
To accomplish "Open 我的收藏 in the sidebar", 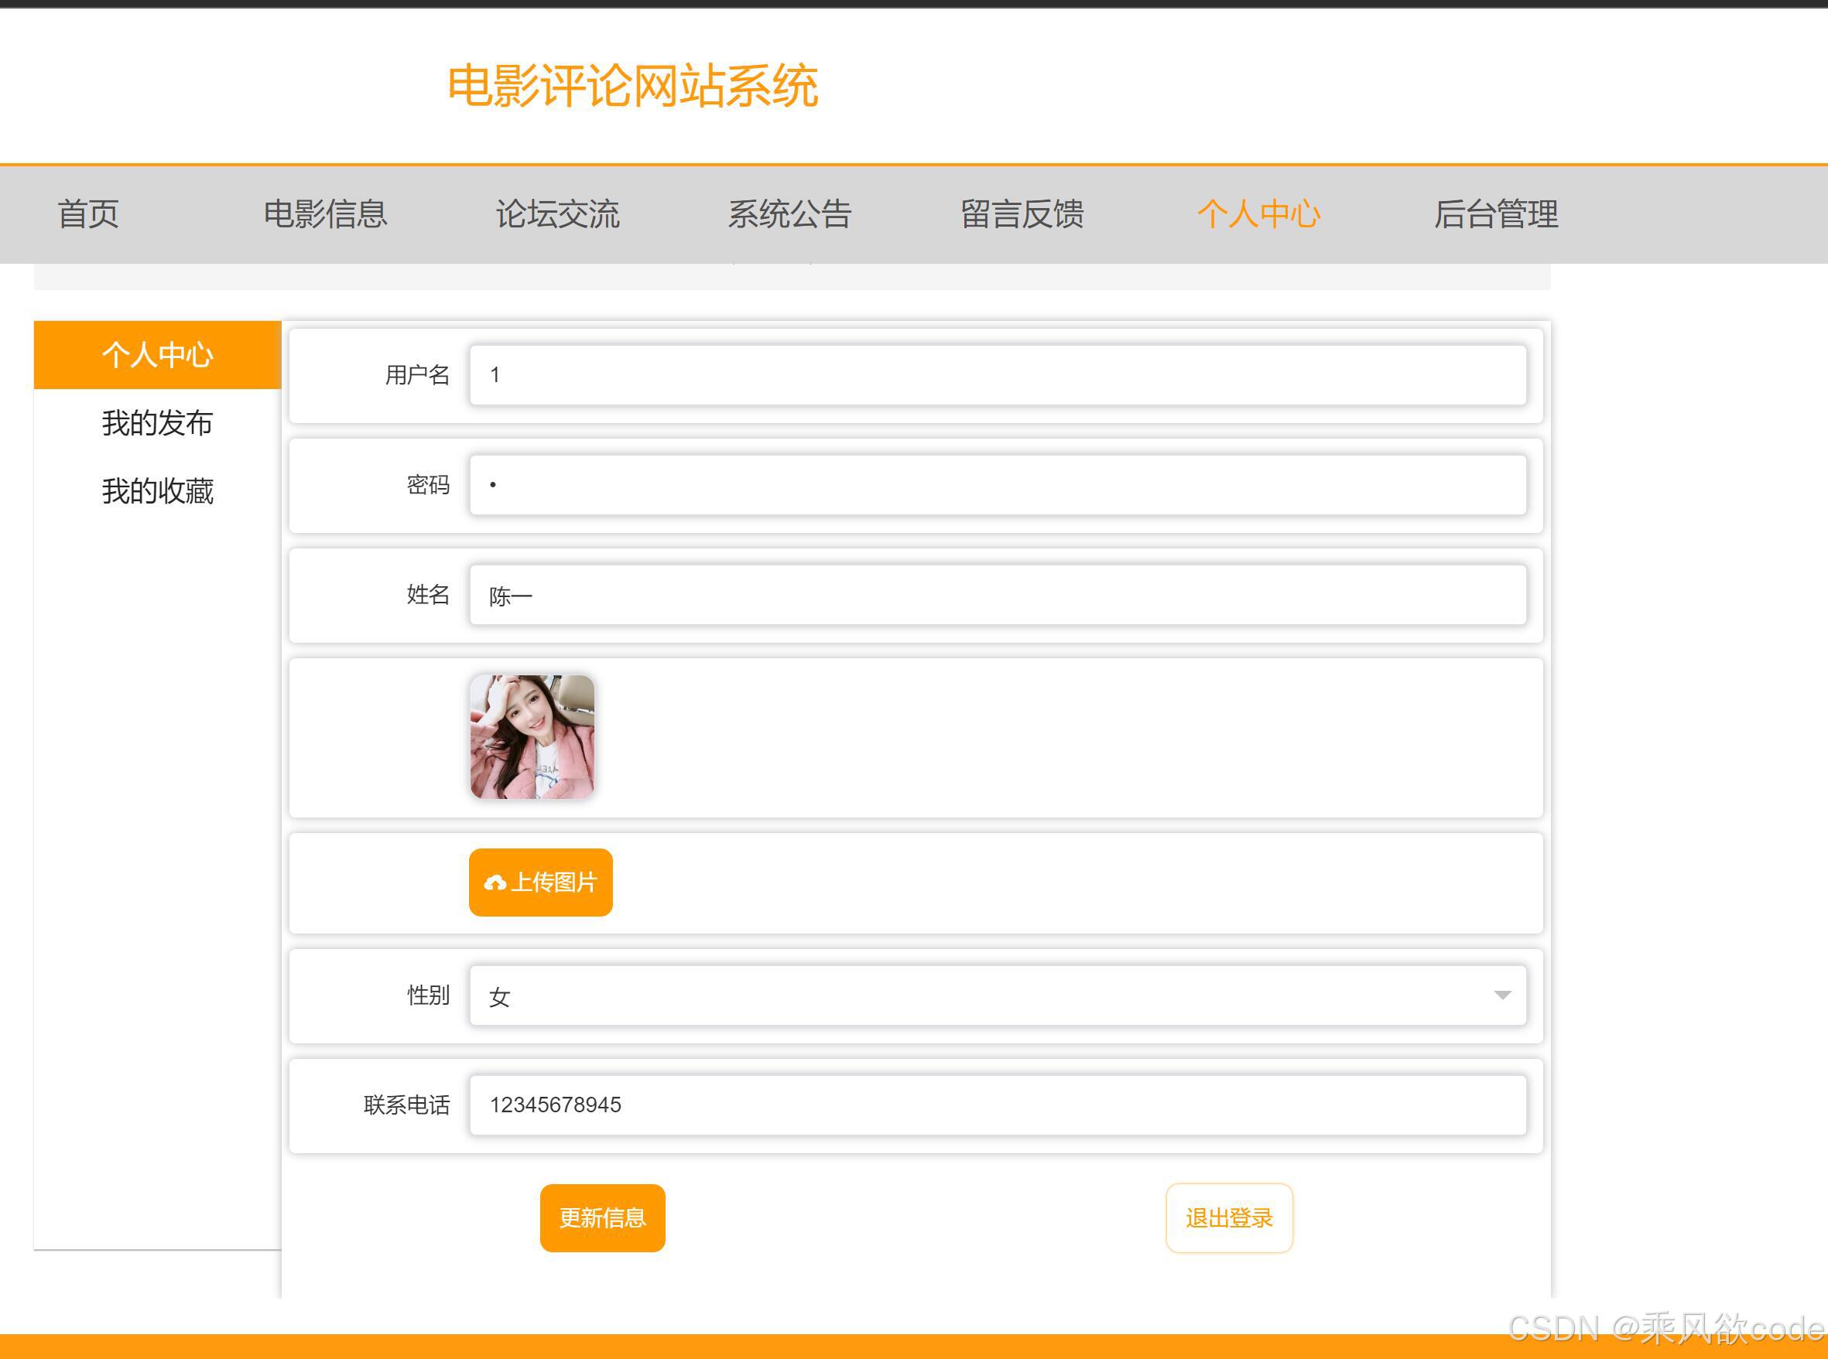I will (157, 491).
